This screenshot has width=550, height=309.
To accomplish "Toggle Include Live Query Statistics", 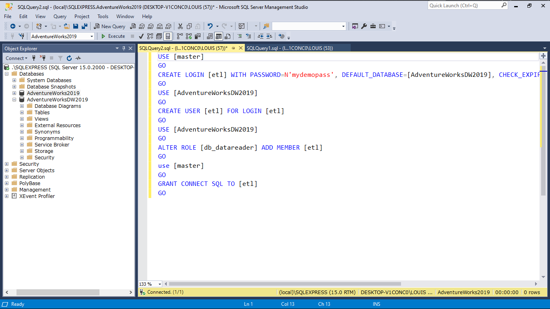I will 189,36.
